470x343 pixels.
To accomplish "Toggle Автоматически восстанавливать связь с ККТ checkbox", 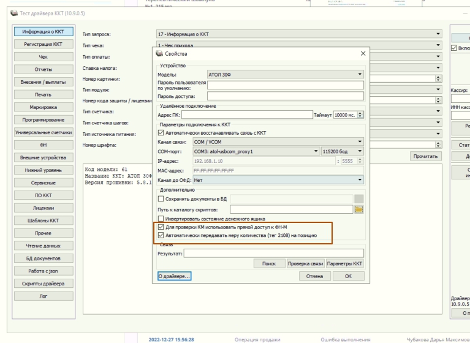I will (x=161, y=132).
